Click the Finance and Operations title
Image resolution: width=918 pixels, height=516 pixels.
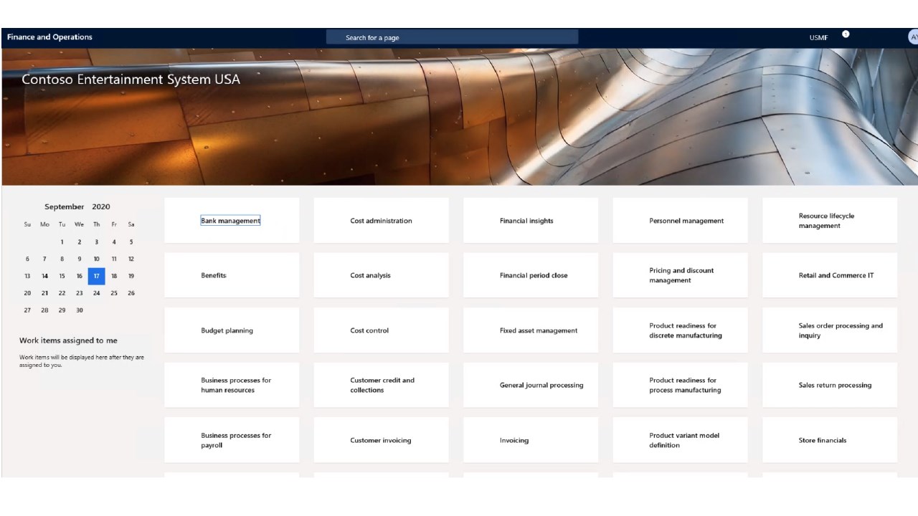click(49, 37)
